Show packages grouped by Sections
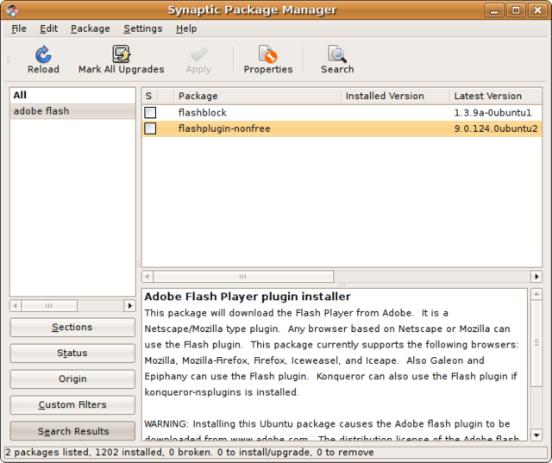The height and width of the screenshot is (463, 552). [72, 327]
